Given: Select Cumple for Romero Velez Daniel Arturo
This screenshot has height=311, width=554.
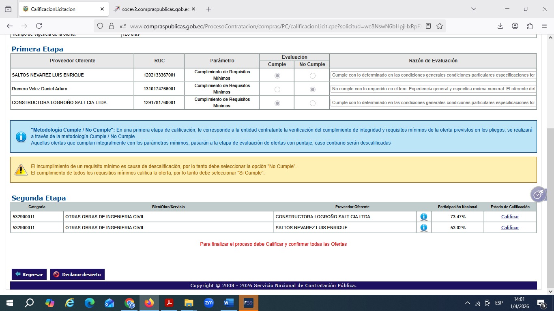Looking at the screenshot, I should click(277, 89).
